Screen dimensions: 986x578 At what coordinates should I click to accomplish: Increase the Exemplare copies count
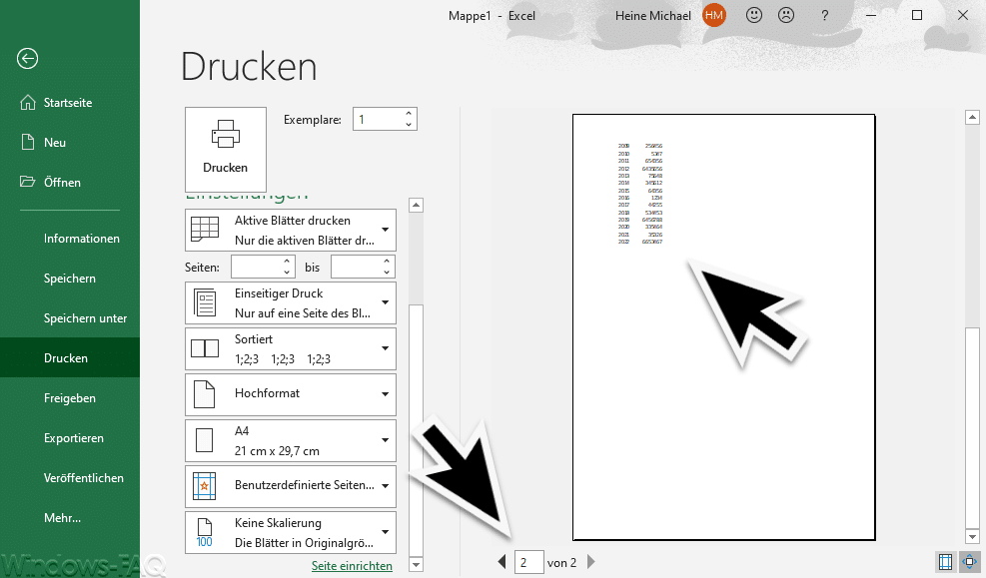coord(409,113)
